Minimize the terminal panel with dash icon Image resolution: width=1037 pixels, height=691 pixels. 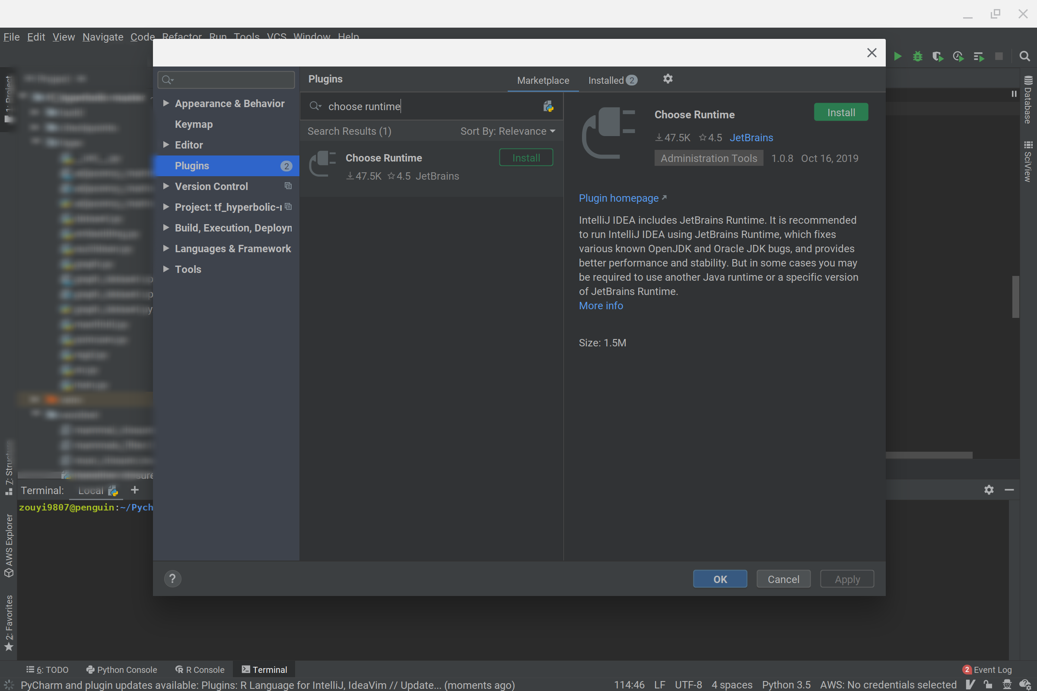coord(1009,490)
